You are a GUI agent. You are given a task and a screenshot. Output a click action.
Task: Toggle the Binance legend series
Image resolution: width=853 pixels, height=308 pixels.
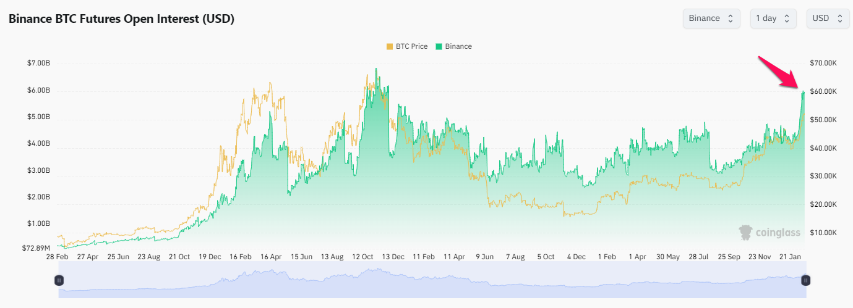453,46
